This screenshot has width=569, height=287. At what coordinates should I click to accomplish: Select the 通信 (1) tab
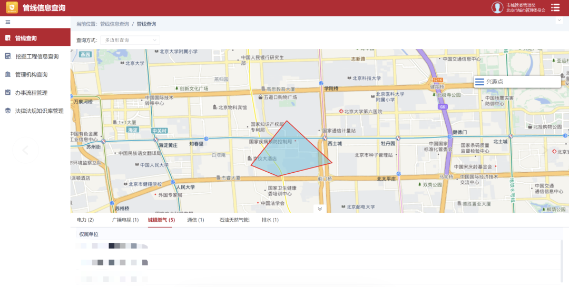click(195, 220)
